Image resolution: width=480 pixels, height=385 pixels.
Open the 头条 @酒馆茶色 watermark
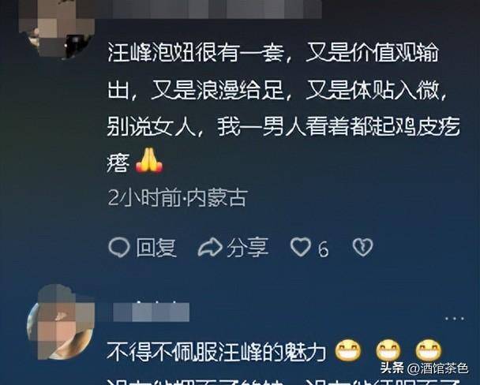click(x=424, y=368)
